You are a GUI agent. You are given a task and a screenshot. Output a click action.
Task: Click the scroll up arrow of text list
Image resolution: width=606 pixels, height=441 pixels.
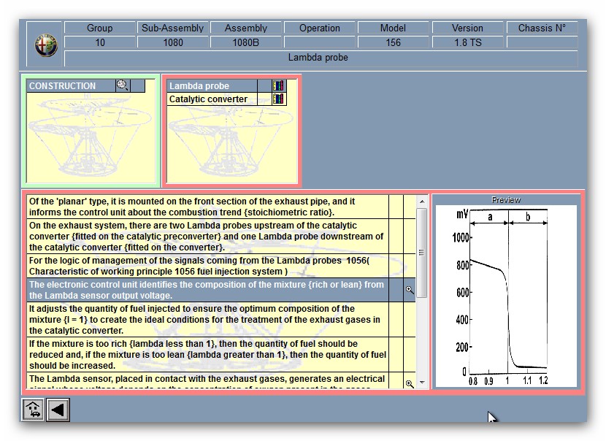(x=422, y=201)
